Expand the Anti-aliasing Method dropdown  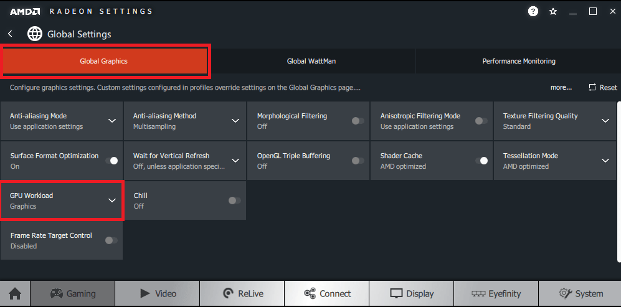point(235,121)
